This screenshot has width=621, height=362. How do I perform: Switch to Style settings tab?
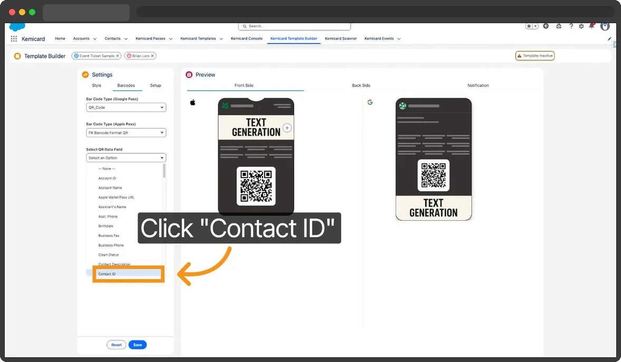(x=96, y=85)
